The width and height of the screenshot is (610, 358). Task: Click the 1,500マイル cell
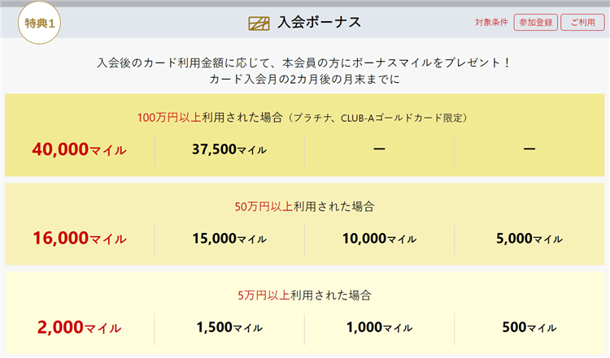[229, 328]
